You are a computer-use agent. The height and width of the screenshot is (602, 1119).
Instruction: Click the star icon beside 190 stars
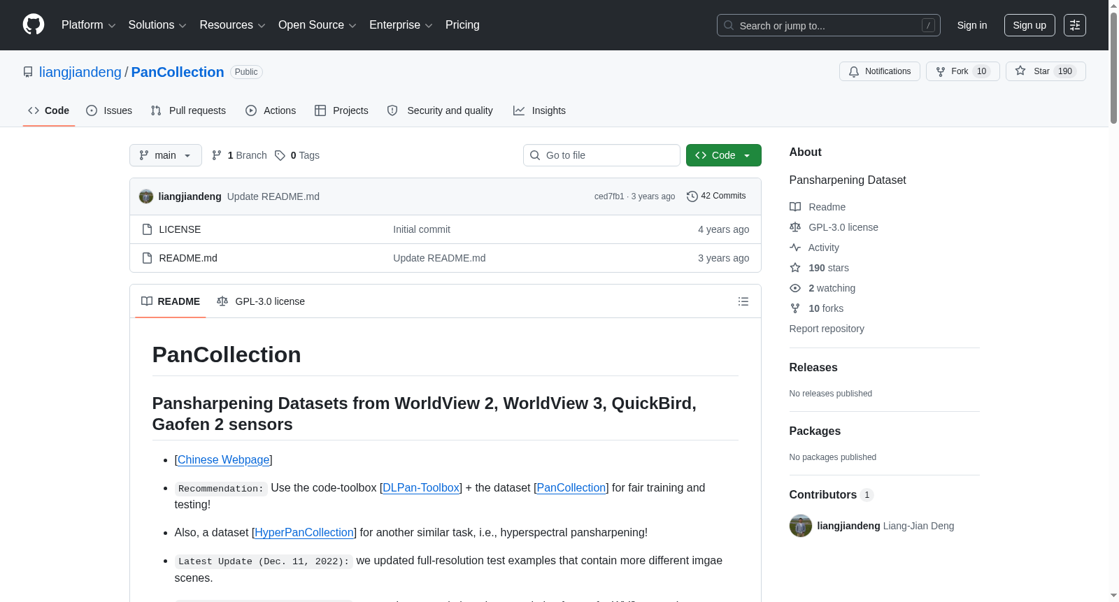coord(795,268)
